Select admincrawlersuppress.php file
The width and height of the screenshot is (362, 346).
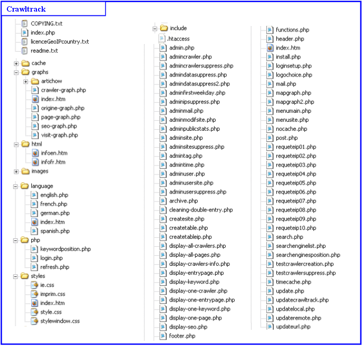pos(201,66)
